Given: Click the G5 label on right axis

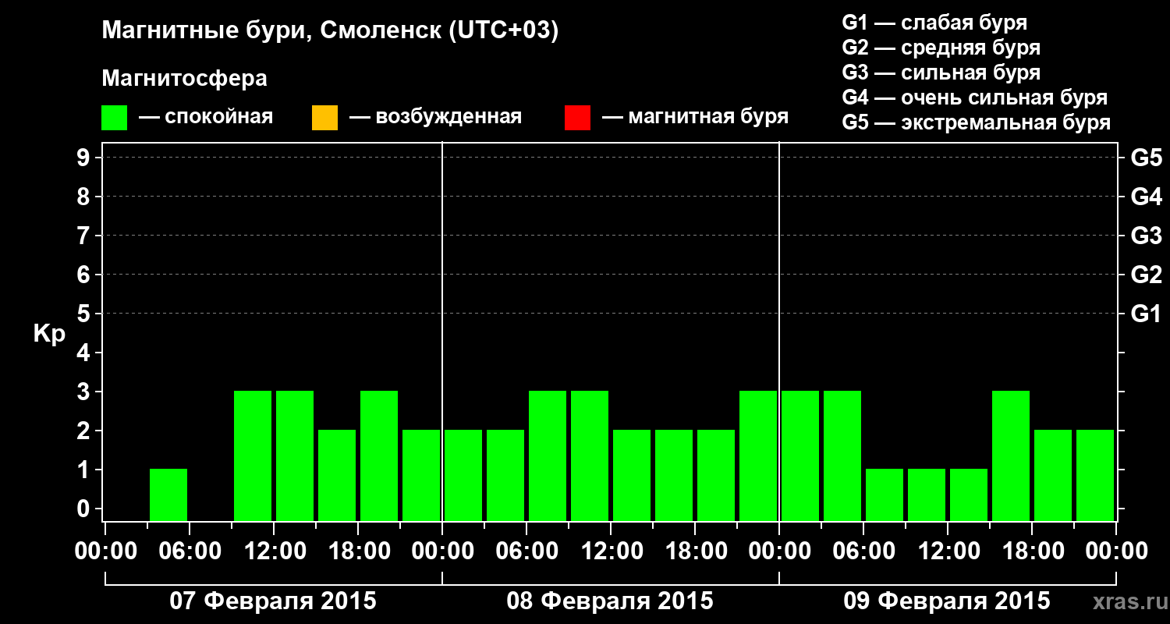Looking at the screenshot, I should [x=1147, y=158].
